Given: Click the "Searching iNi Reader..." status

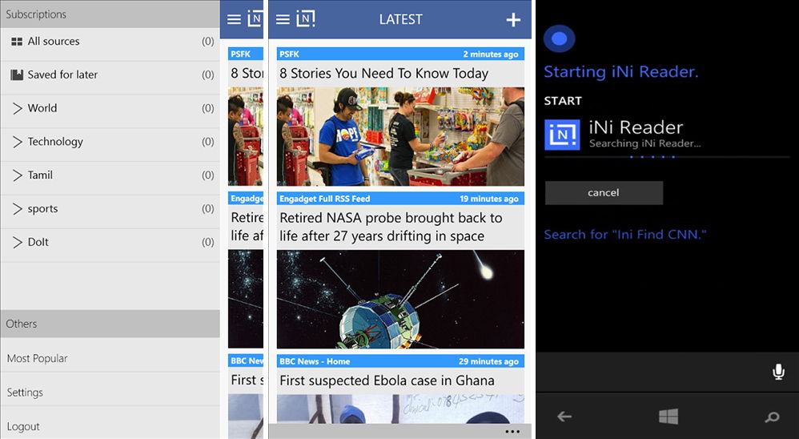Looking at the screenshot, I should [x=645, y=143].
